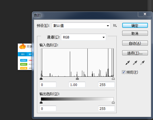Image resolution: width=153 pixels, height=120 pixels.
Task: Click the input shadows black slider handle
Action: pyautogui.click(x=41, y=78)
